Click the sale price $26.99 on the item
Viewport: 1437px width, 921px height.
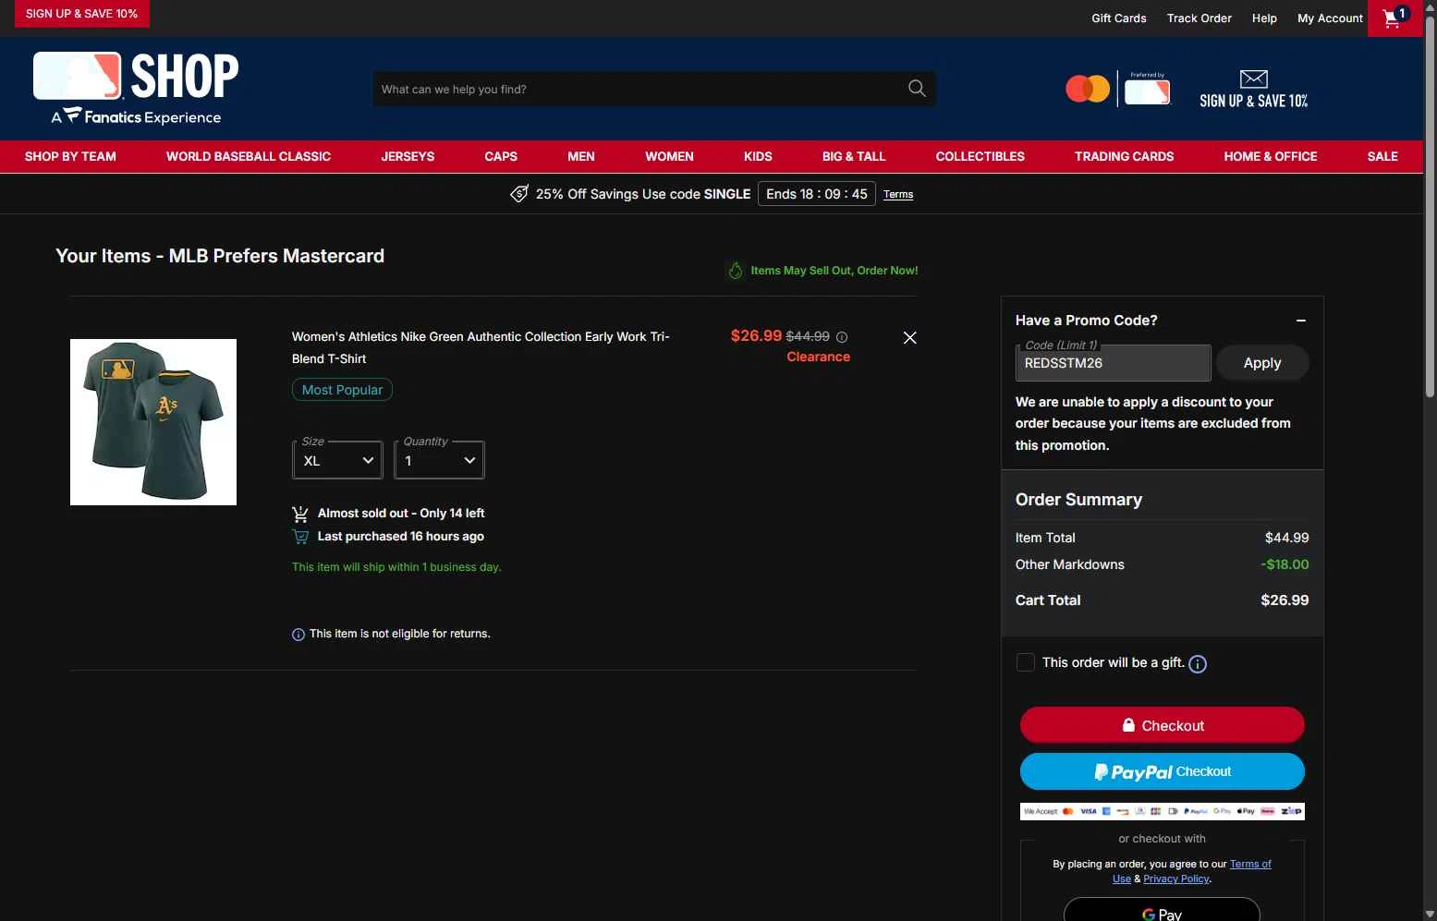[756, 336]
